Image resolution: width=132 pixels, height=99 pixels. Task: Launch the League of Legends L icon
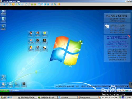pyautogui.click(x=45, y=41)
